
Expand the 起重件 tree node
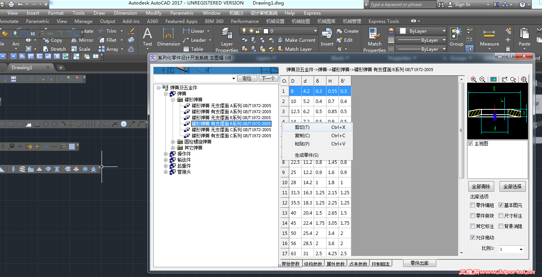click(166, 166)
